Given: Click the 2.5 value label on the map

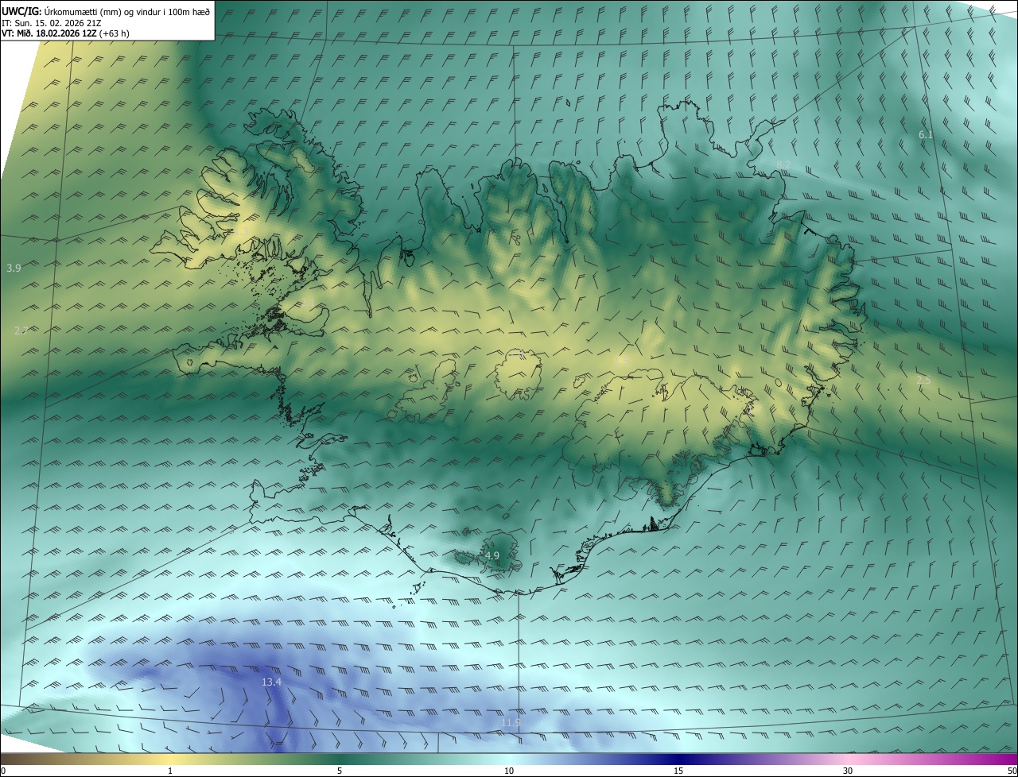Looking at the screenshot, I should click(x=923, y=381).
